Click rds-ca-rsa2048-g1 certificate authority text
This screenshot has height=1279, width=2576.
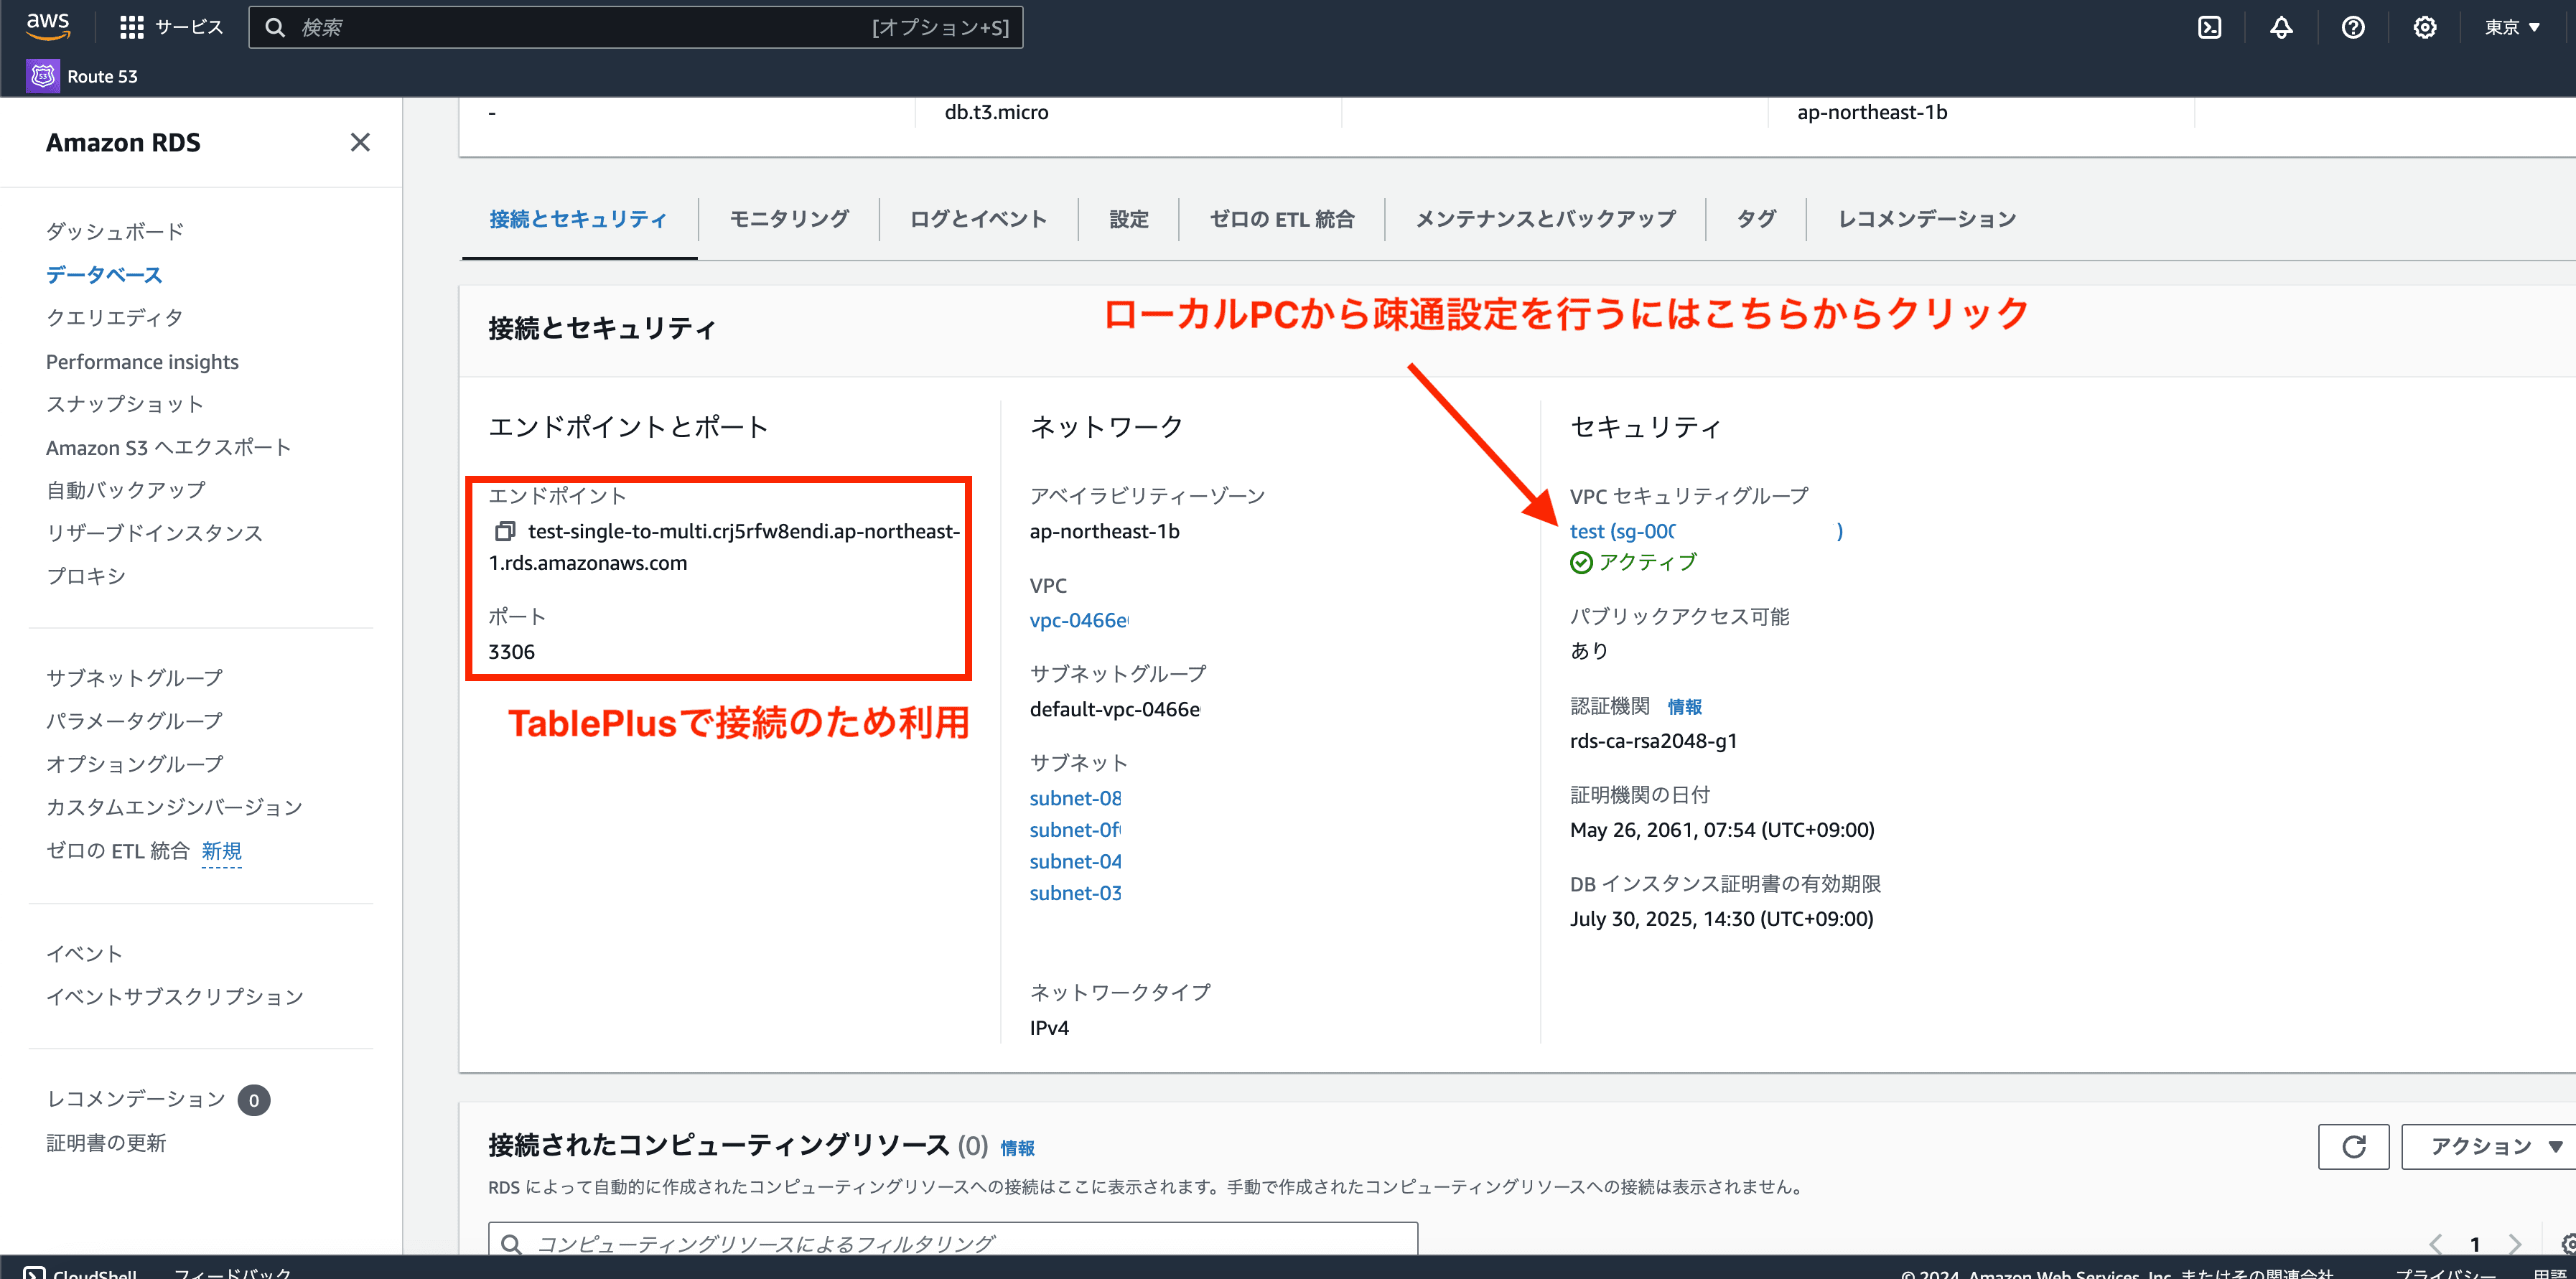[x=1654, y=741]
